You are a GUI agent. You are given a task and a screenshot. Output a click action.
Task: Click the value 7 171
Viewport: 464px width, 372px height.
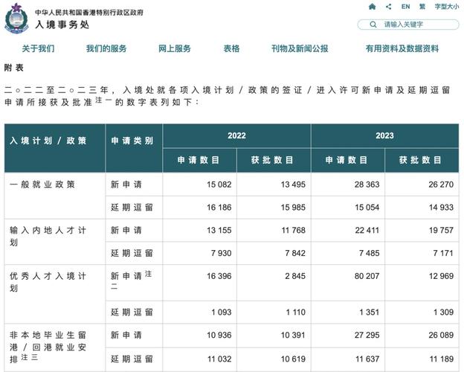pyautogui.click(x=443, y=253)
